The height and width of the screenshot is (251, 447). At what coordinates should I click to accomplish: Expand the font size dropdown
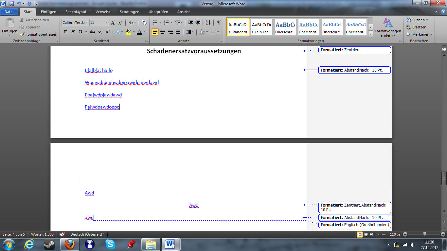107,23
